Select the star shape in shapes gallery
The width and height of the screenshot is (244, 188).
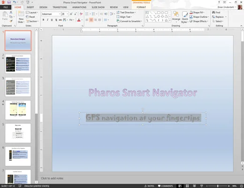[166, 20]
